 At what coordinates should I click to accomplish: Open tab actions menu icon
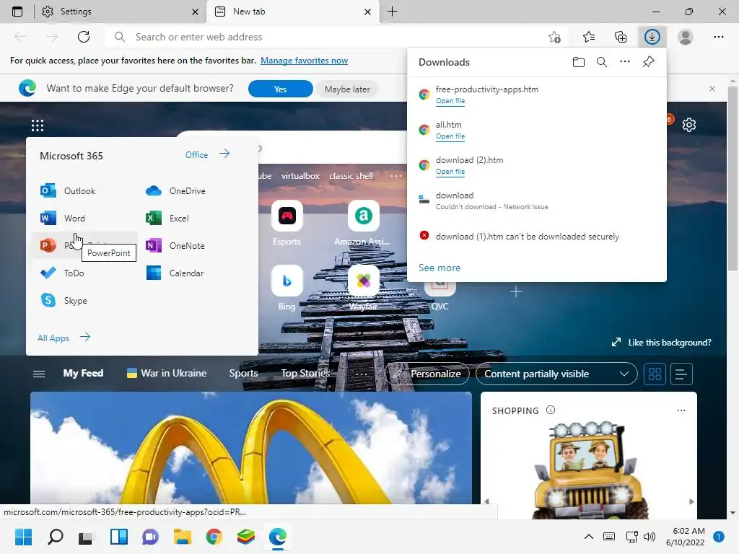pos(17,12)
